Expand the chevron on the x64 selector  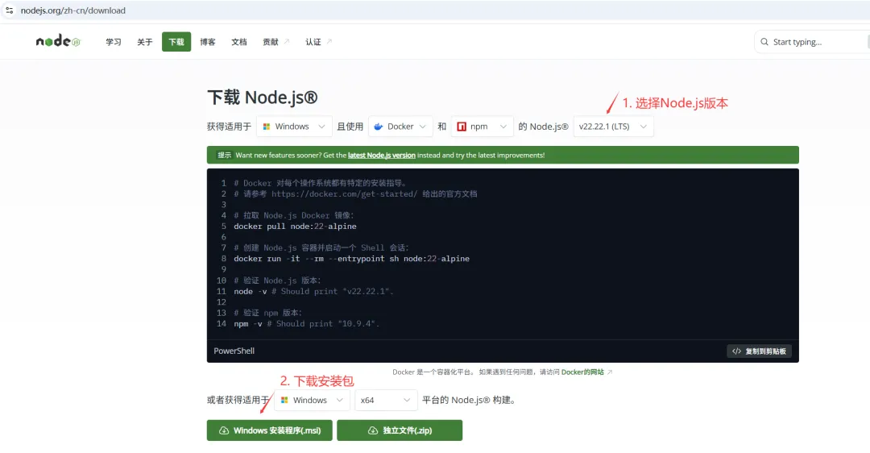click(x=407, y=400)
